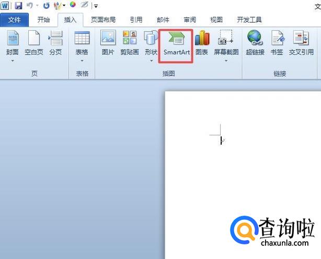Click the Word application icon in title bar

[x=5, y=5]
